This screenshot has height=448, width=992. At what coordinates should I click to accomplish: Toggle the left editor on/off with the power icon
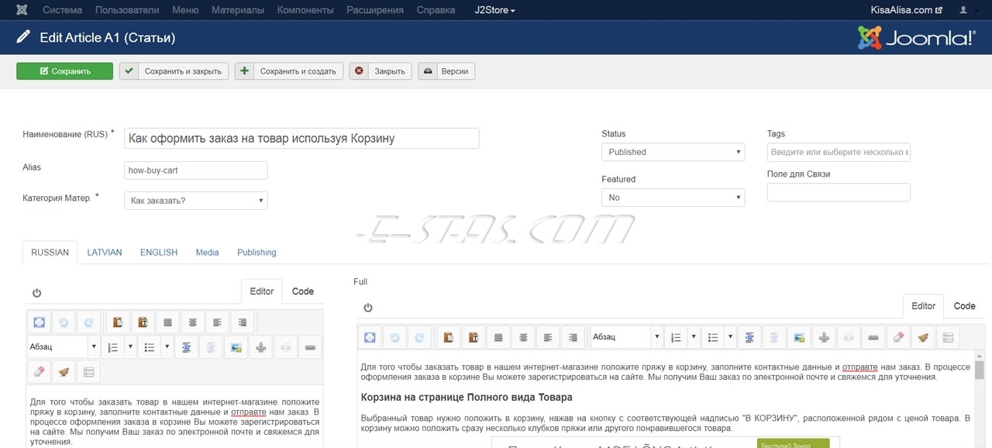pyautogui.click(x=36, y=293)
